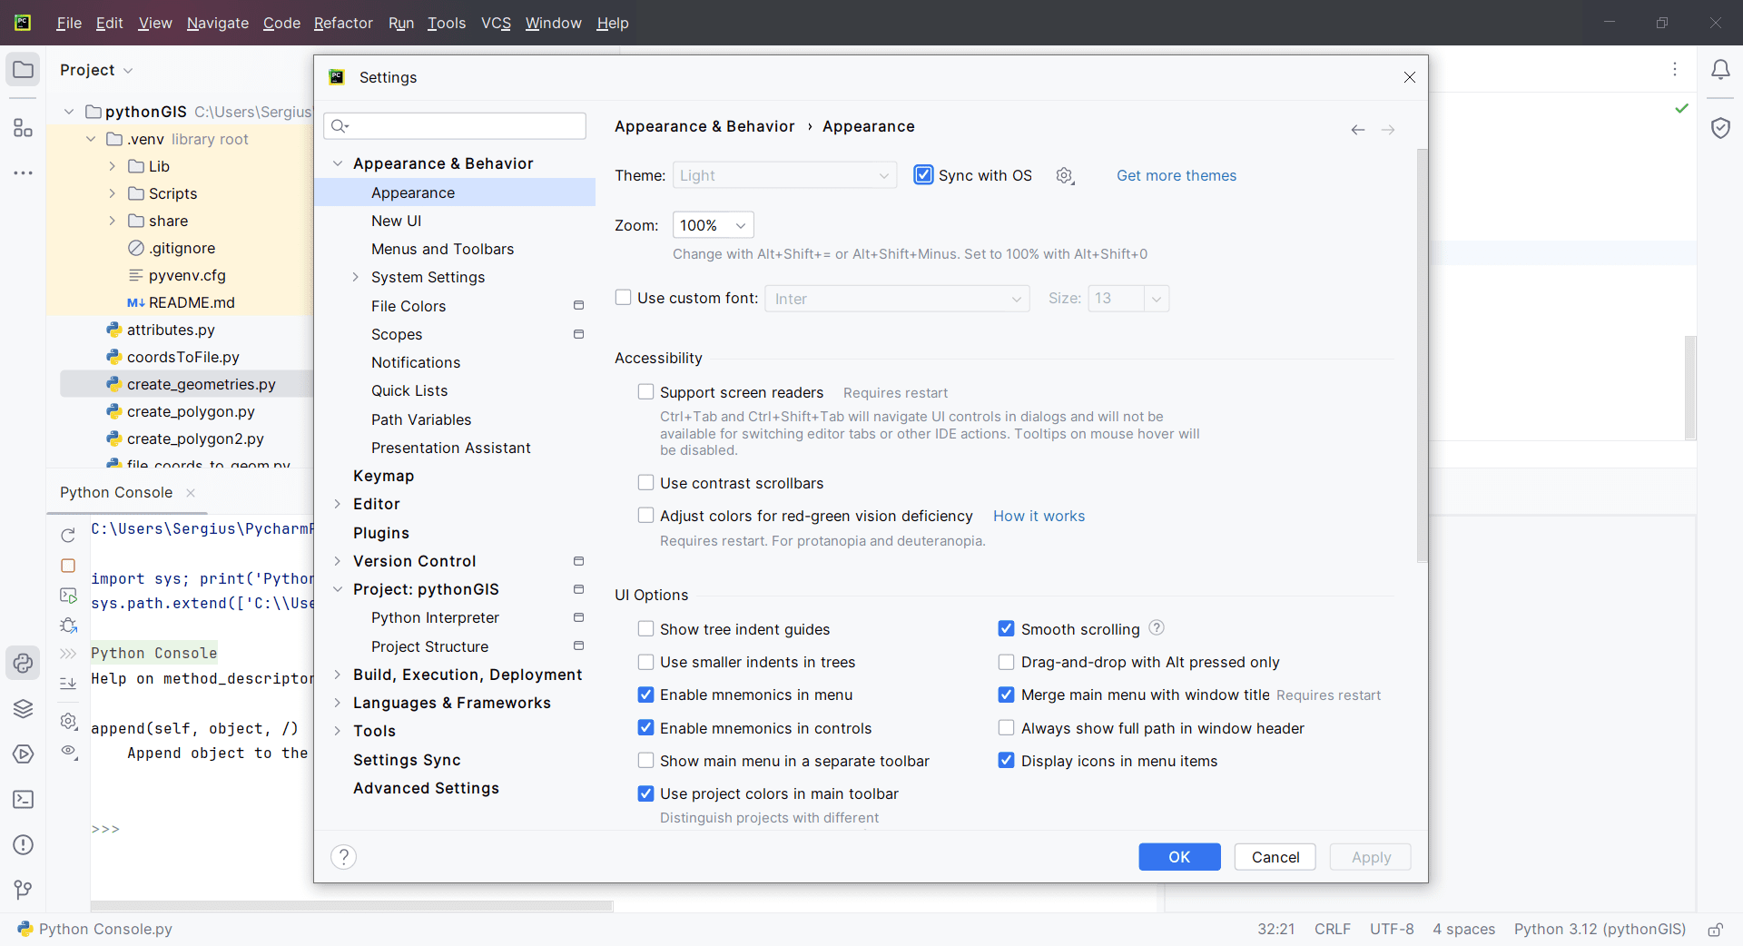Click the settings help question mark
Screen dimensions: 1743x946
(343, 857)
